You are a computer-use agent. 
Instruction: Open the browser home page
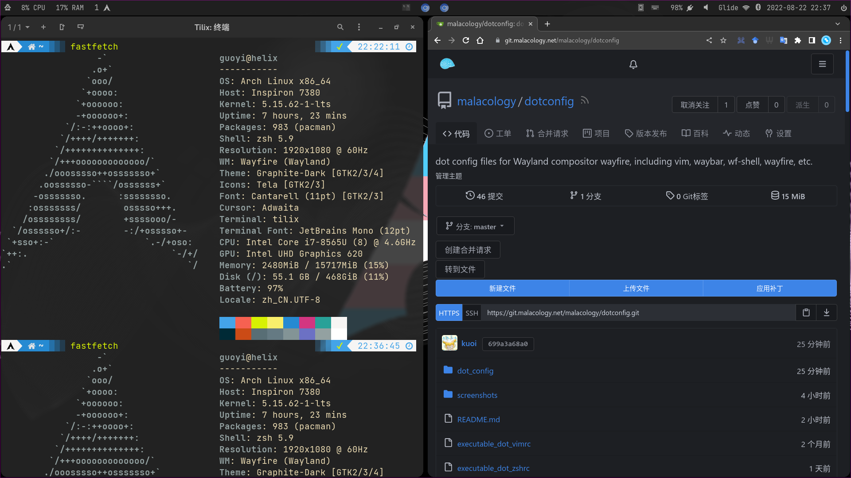480,40
